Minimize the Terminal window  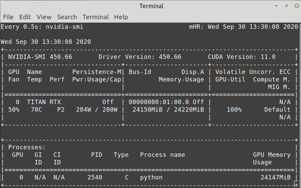coord(276,6)
